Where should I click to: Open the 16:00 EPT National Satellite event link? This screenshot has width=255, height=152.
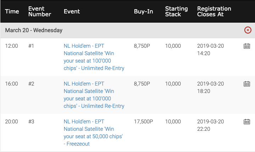[94, 95]
